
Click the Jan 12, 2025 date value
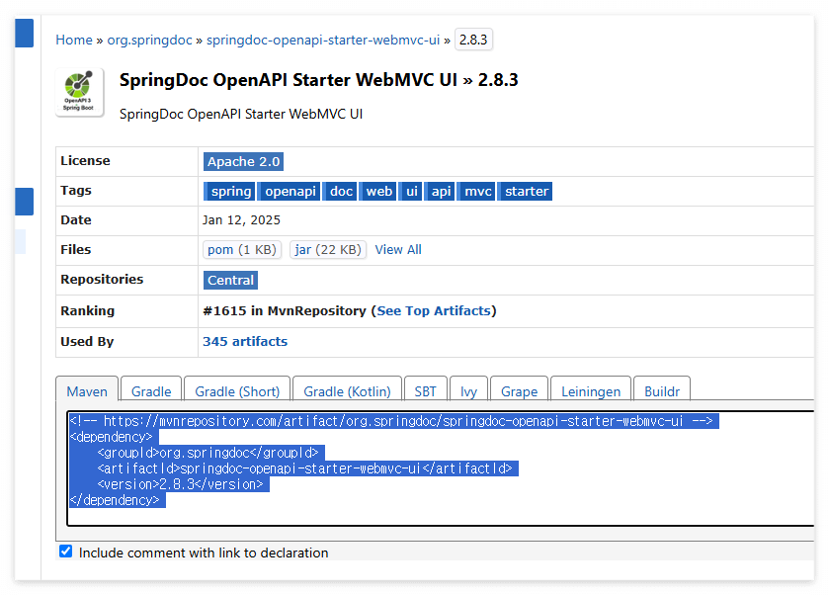tap(241, 220)
